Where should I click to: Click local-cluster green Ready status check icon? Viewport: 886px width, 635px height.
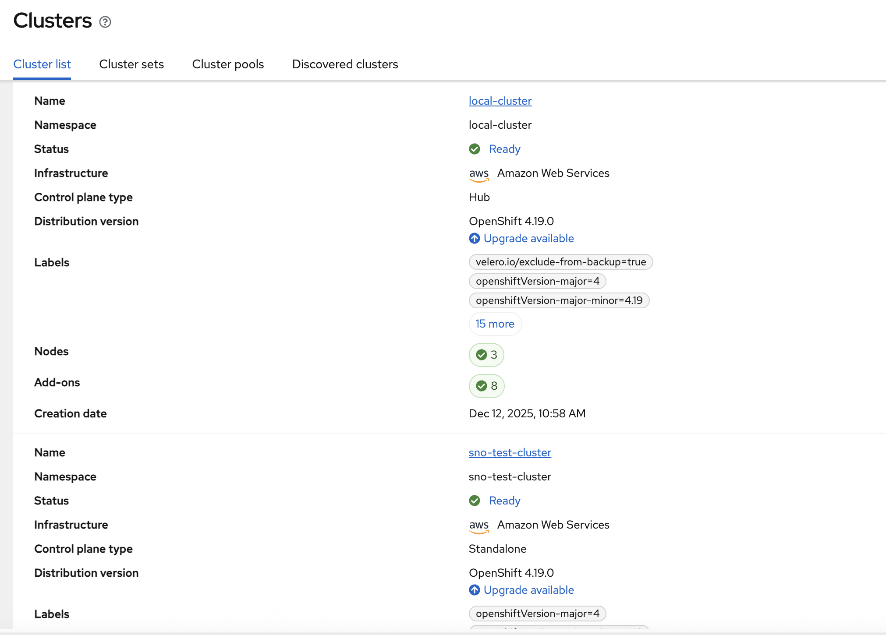pyautogui.click(x=475, y=149)
